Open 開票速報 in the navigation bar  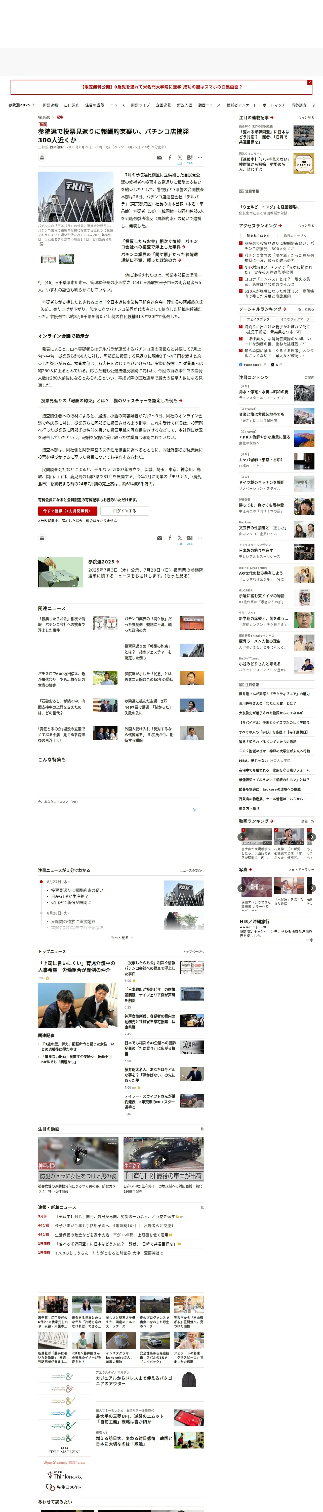coord(50,105)
